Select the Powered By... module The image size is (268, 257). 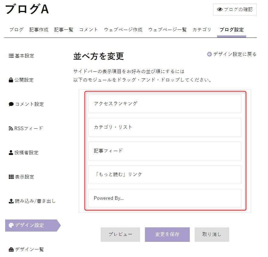(x=165, y=198)
